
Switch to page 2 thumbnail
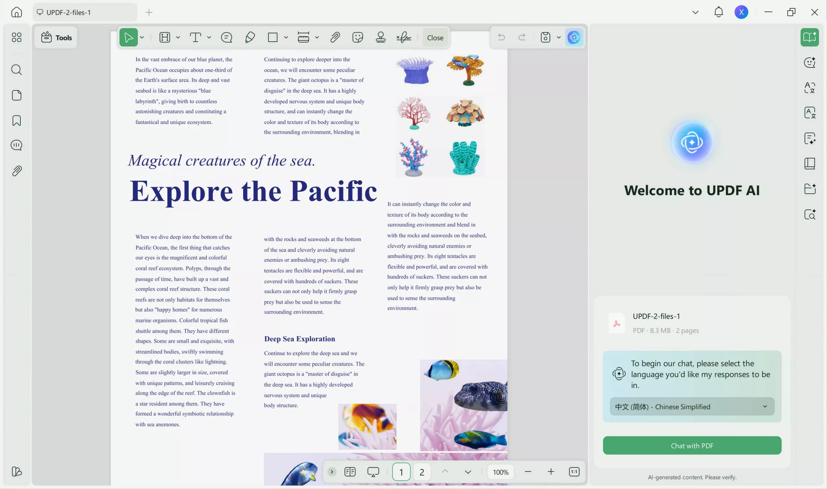422,471
